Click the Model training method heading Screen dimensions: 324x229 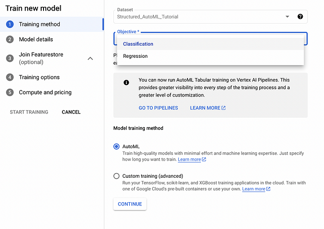click(x=138, y=128)
